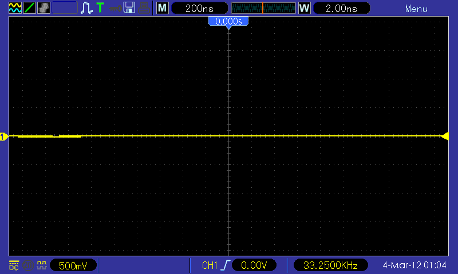Viewport: 458px width, 274px height.
Task: Click the 2.00ns window timebase value
Action: pos(341,8)
